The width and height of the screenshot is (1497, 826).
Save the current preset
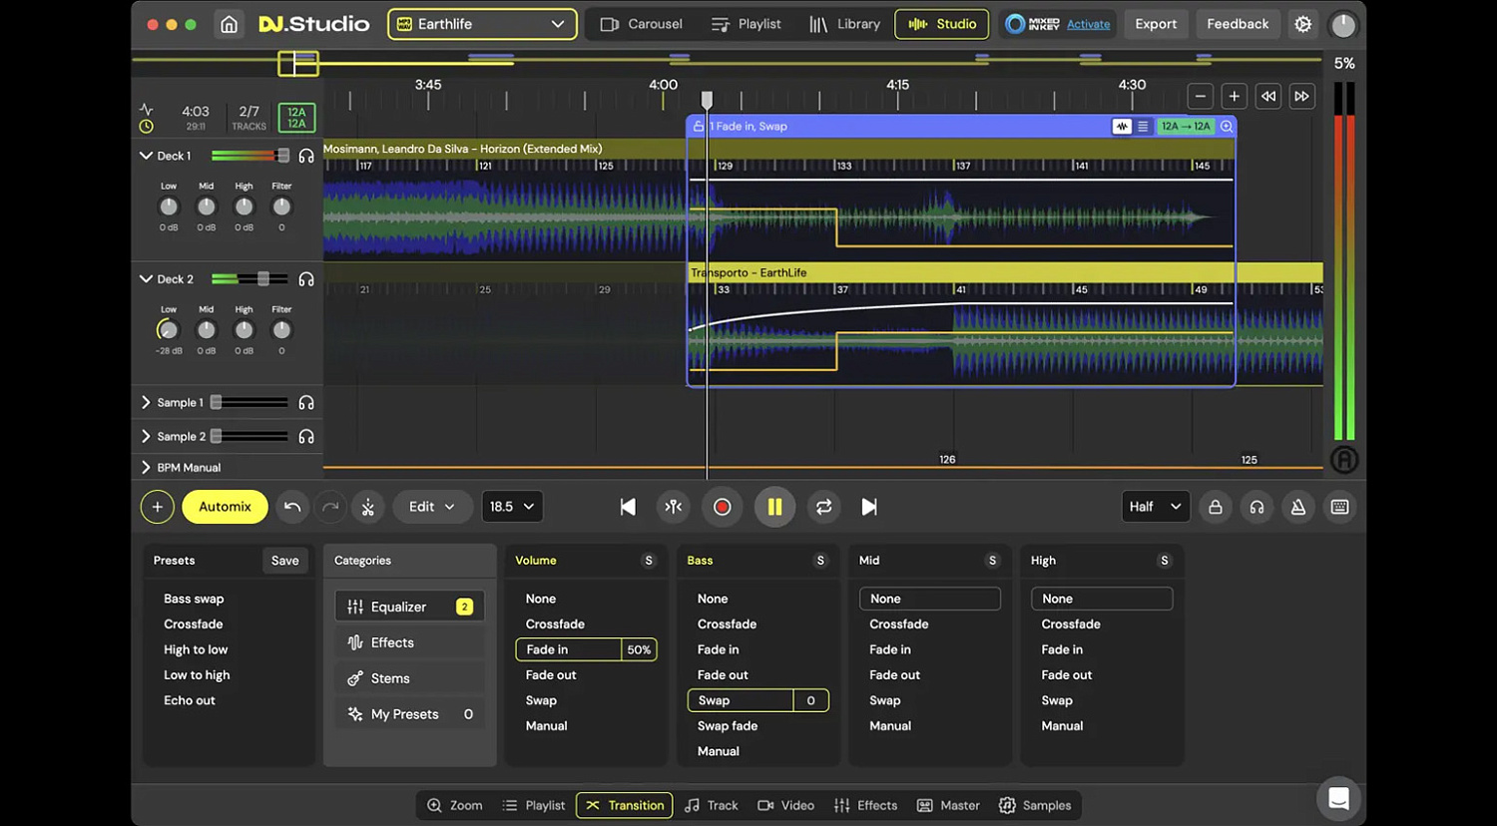(x=285, y=561)
